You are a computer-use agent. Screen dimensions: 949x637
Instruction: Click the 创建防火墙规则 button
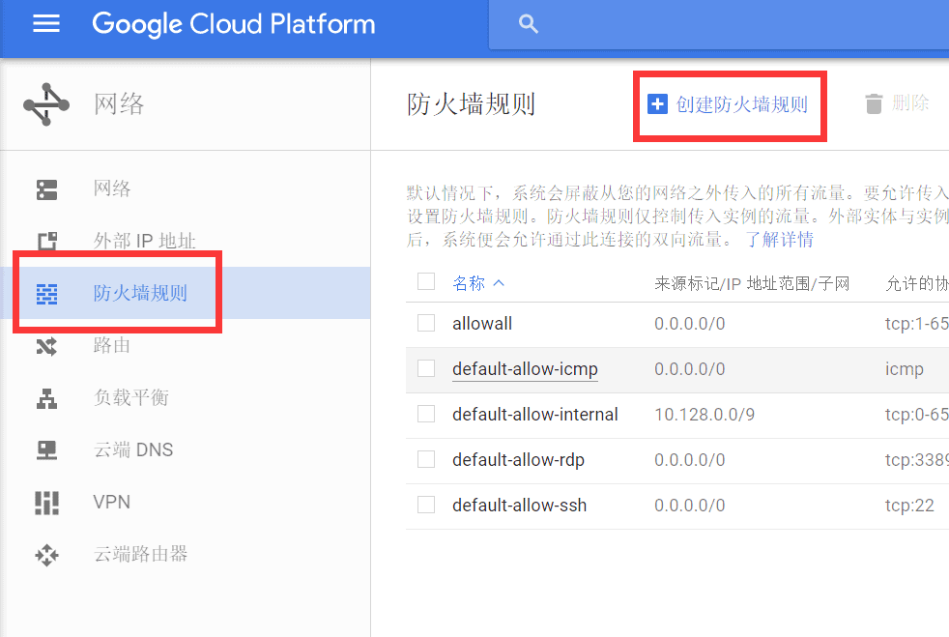(728, 104)
